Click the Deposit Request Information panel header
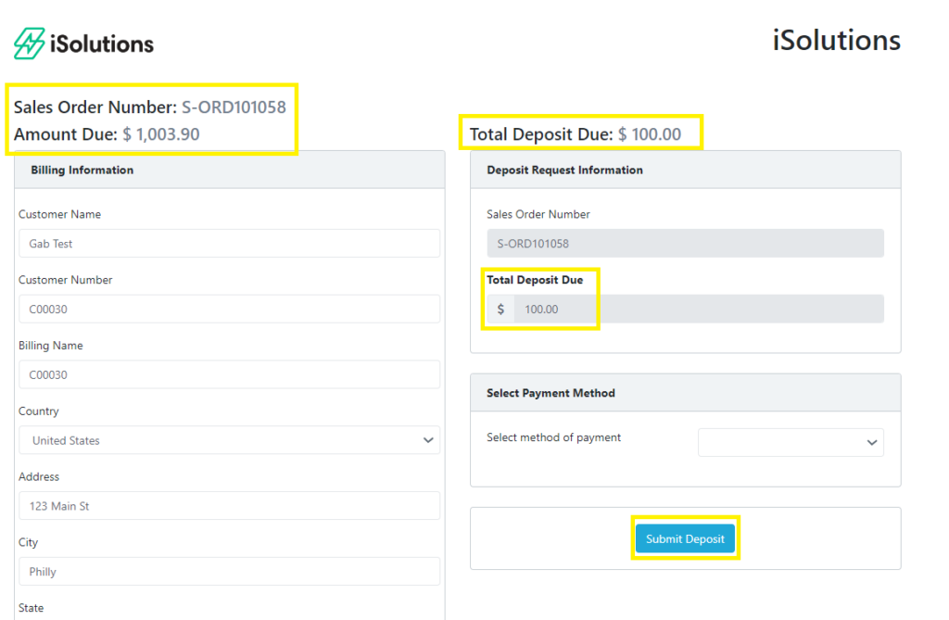This screenshot has width=949, height=620. coord(685,171)
